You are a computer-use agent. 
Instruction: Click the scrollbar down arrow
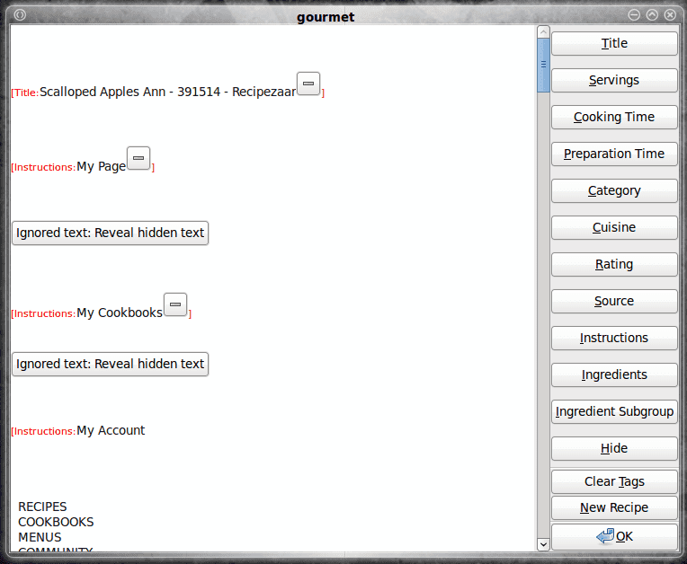tap(543, 544)
